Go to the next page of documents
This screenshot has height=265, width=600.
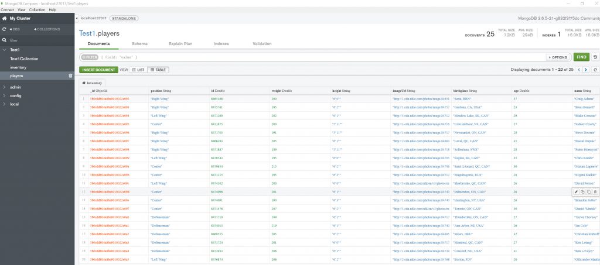coord(585,70)
